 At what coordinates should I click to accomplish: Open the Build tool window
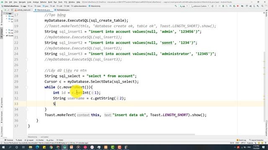click(x=19, y=140)
